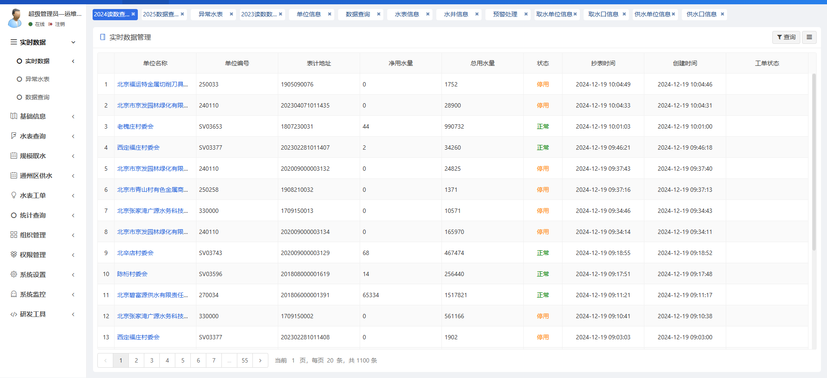Expand the 水表工单 menu

click(x=73, y=196)
